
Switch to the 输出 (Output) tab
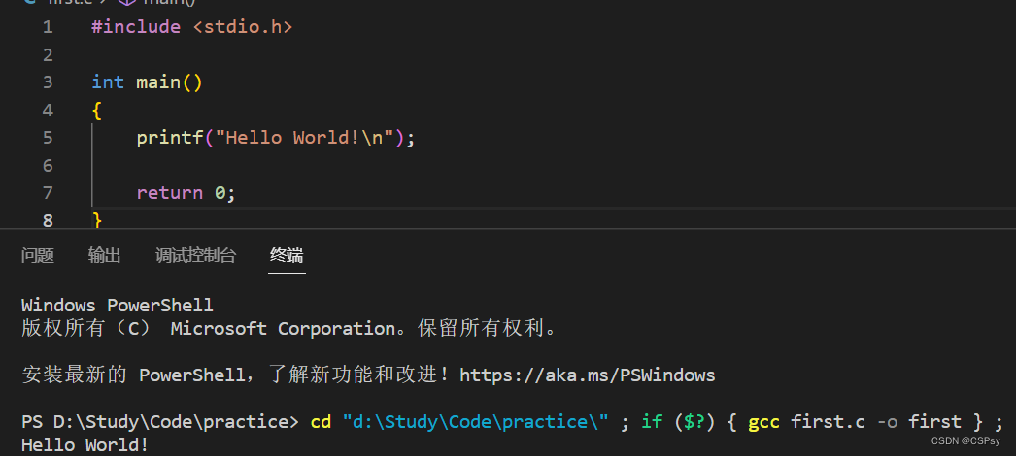tap(104, 255)
